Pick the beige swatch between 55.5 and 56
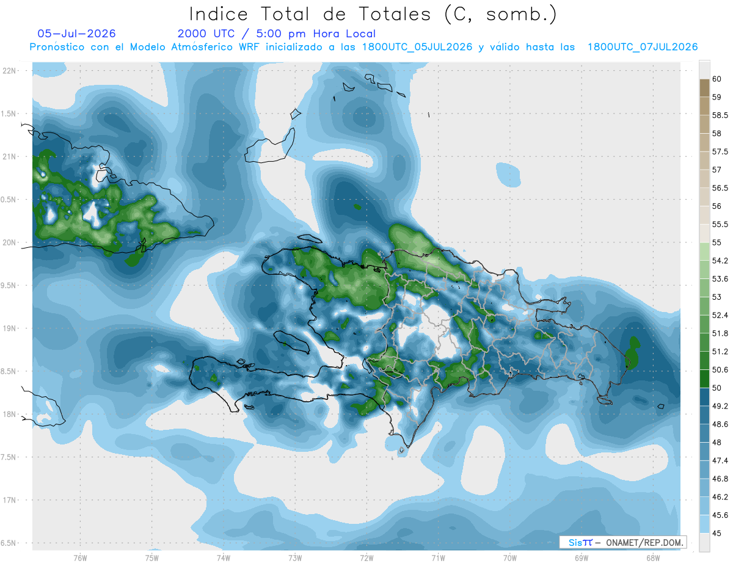Viewport: 733px width, 566px height. (704, 216)
